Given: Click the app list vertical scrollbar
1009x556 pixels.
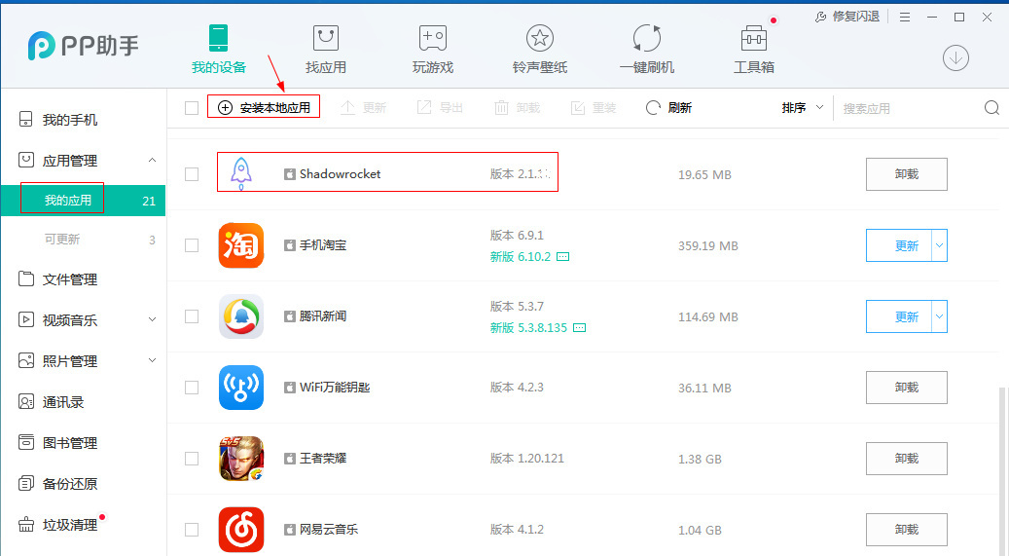Looking at the screenshot, I should 1003,470.
